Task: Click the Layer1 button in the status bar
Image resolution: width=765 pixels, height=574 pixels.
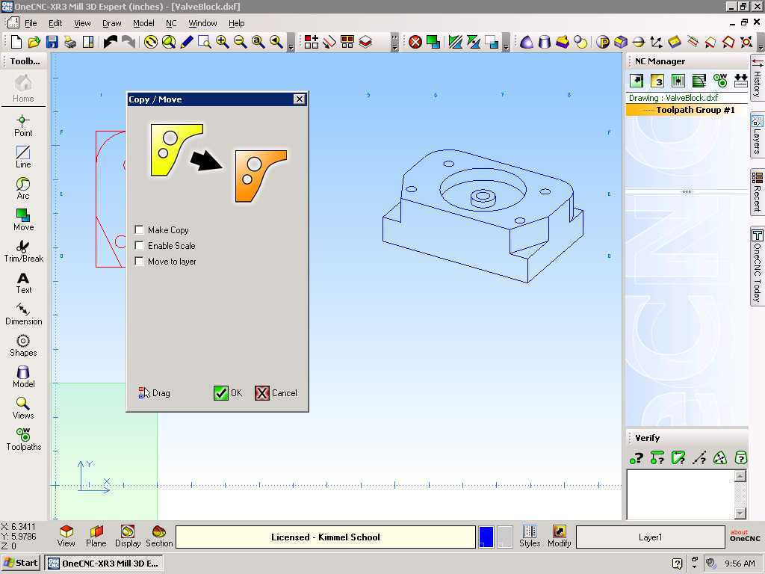Action: tap(651, 537)
